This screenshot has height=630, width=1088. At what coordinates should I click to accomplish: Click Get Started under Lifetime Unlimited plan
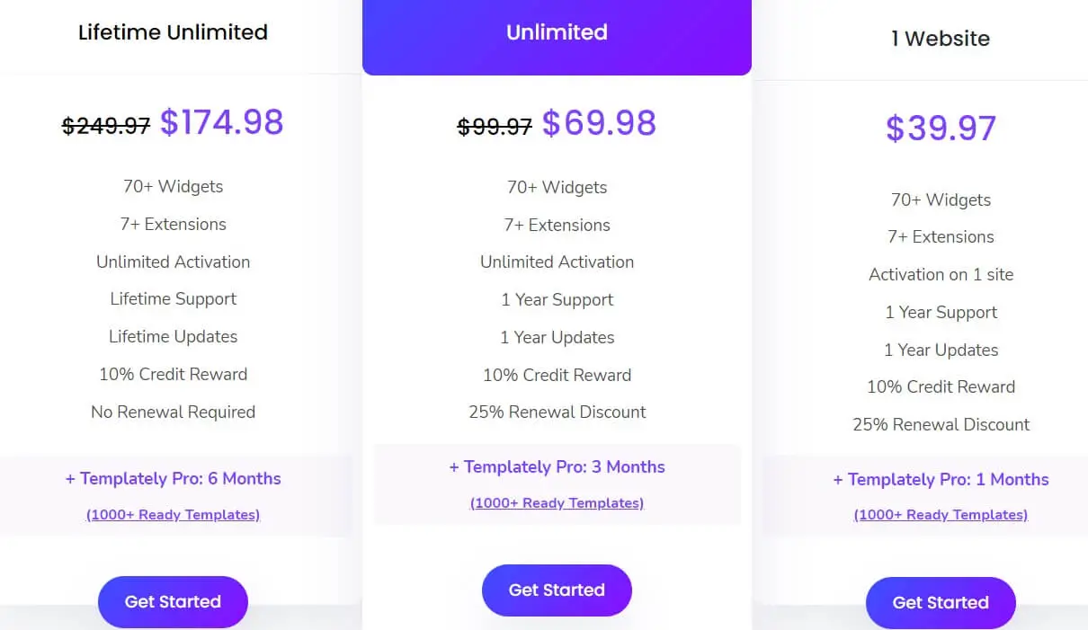[173, 602]
